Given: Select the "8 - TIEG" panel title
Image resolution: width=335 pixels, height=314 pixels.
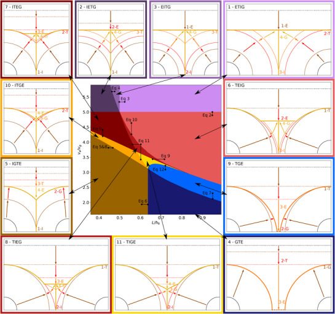Looking at the screenshot, I should (14, 242).
